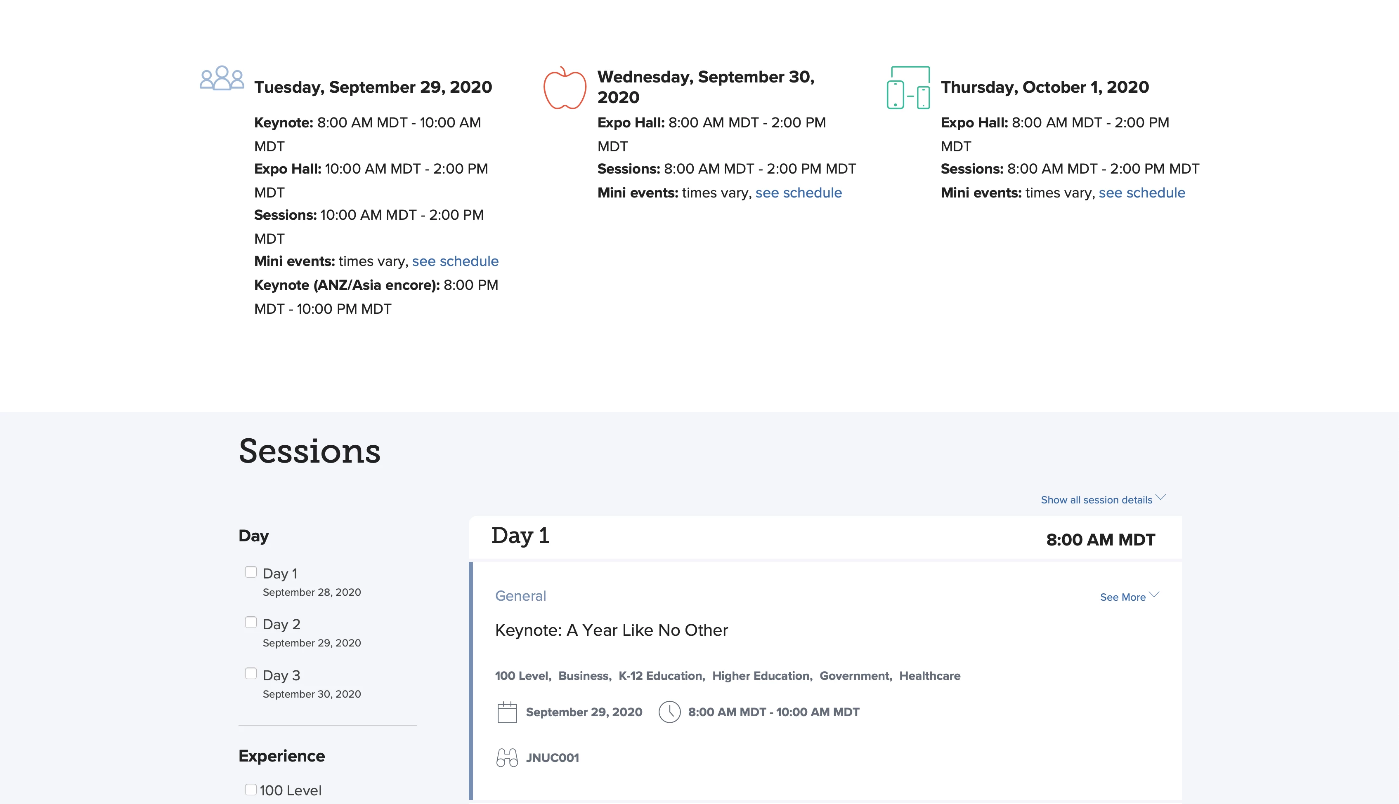Open Wednesday's see schedule link
Viewport: 1399px width, 804px height.
[798, 193]
